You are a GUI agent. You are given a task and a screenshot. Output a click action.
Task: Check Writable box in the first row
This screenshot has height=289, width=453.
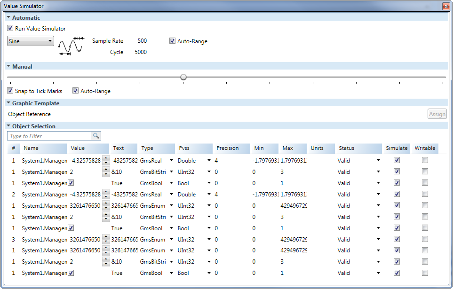[x=425, y=160]
